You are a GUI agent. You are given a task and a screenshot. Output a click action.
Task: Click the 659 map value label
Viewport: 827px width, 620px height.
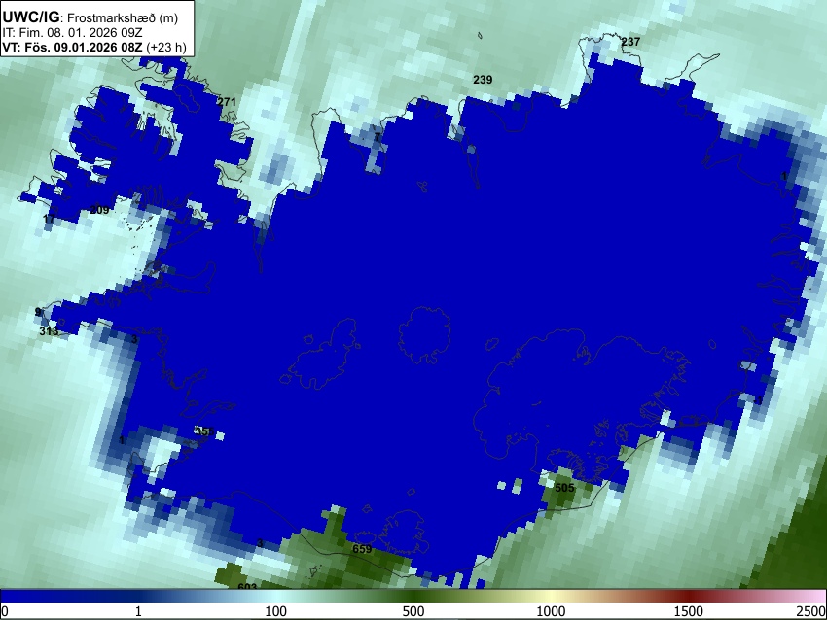pos(362,549)
